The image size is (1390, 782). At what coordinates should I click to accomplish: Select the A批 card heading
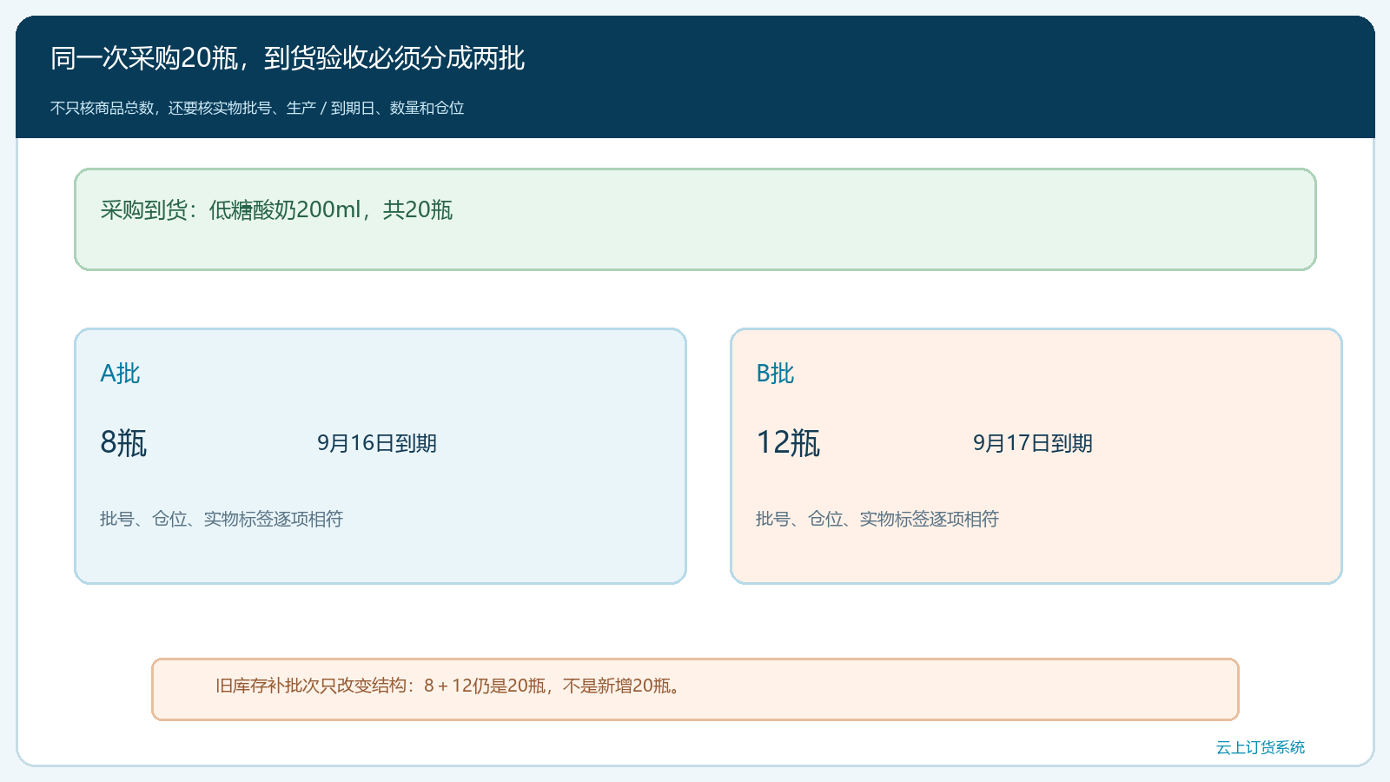coord(120,374)
